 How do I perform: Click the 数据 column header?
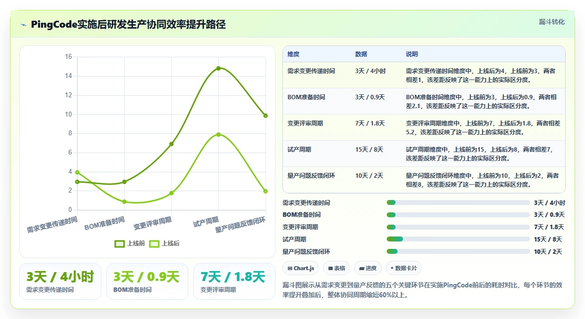tap(361, 54)
